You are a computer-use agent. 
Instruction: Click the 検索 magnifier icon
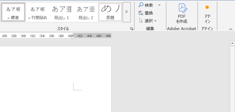click(141, 5)
